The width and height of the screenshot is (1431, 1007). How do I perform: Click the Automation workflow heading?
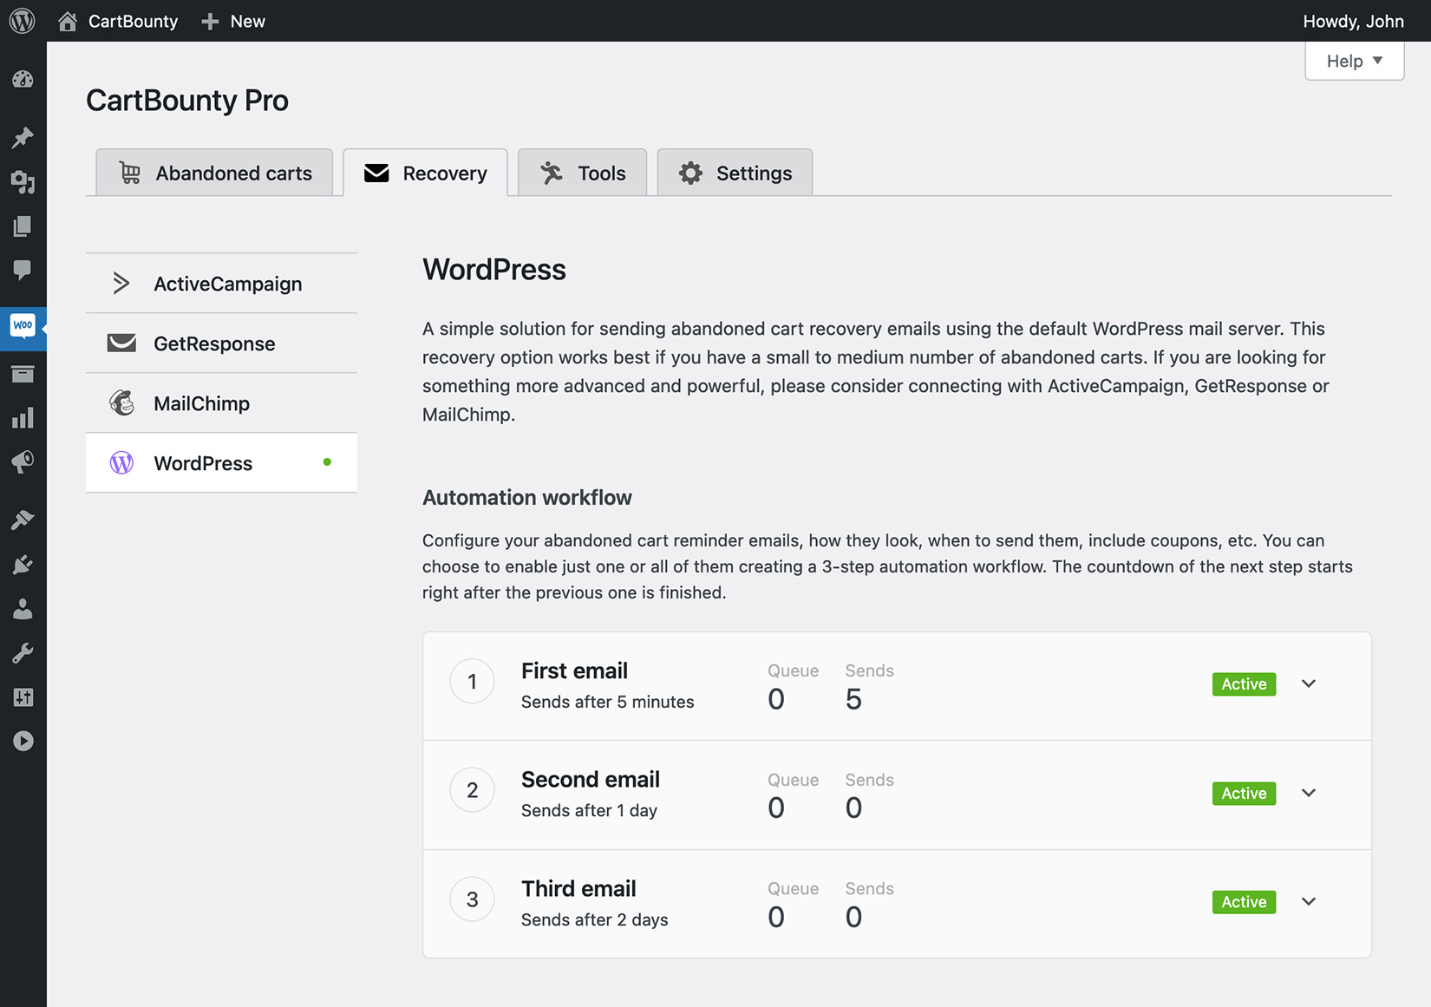527,498
